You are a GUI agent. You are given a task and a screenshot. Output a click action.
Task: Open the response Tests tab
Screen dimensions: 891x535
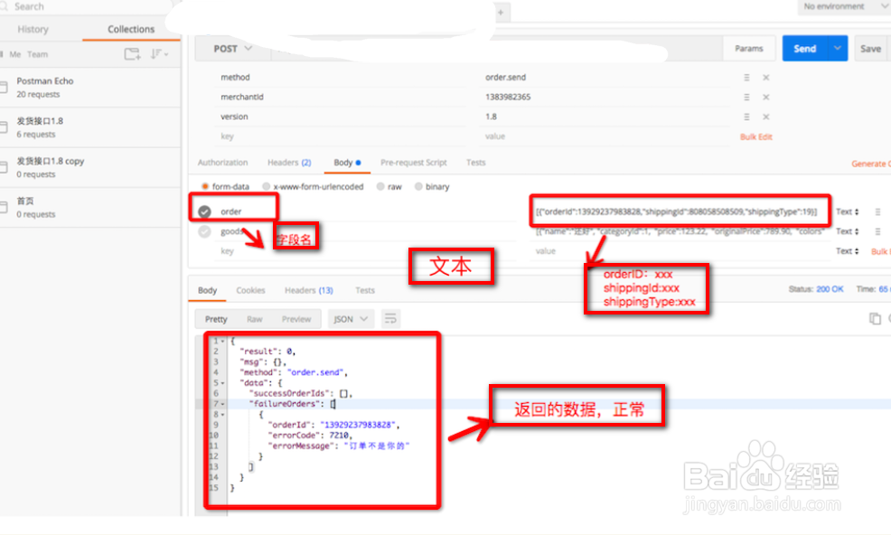(365, 290)
